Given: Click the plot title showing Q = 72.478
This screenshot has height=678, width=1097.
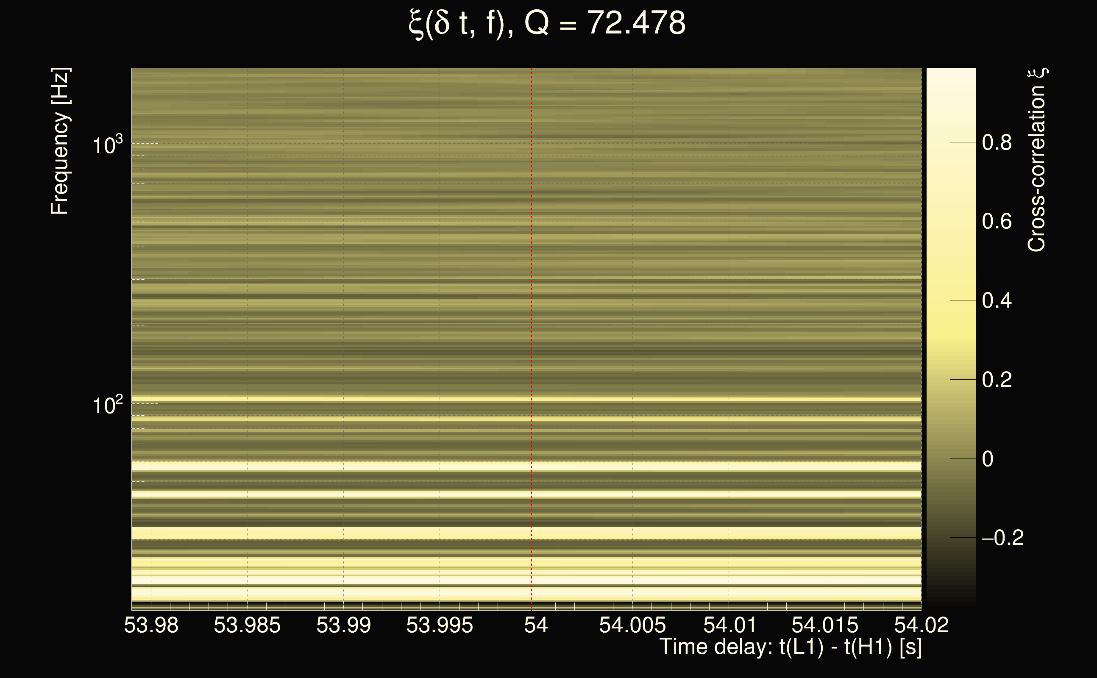Looking at the screenshot, I should click(547, 23).
